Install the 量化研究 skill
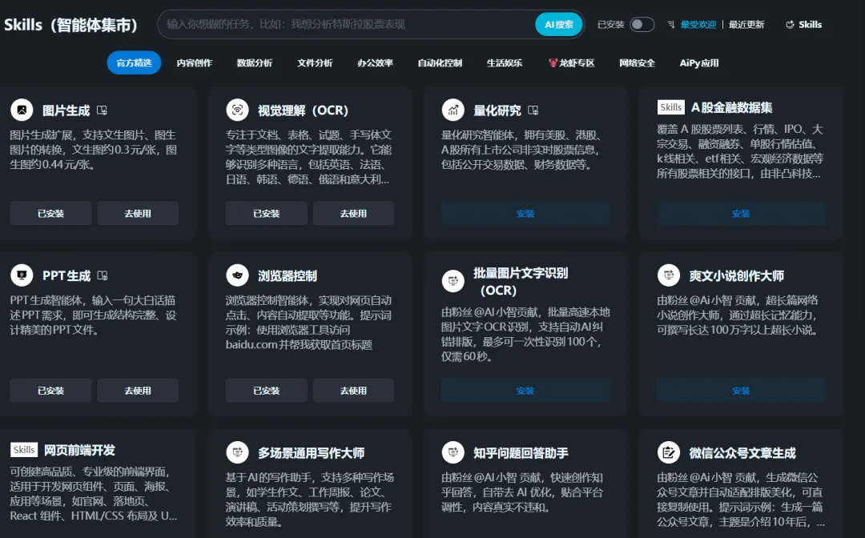The image size is (865, 538). (x=525, y=213)
